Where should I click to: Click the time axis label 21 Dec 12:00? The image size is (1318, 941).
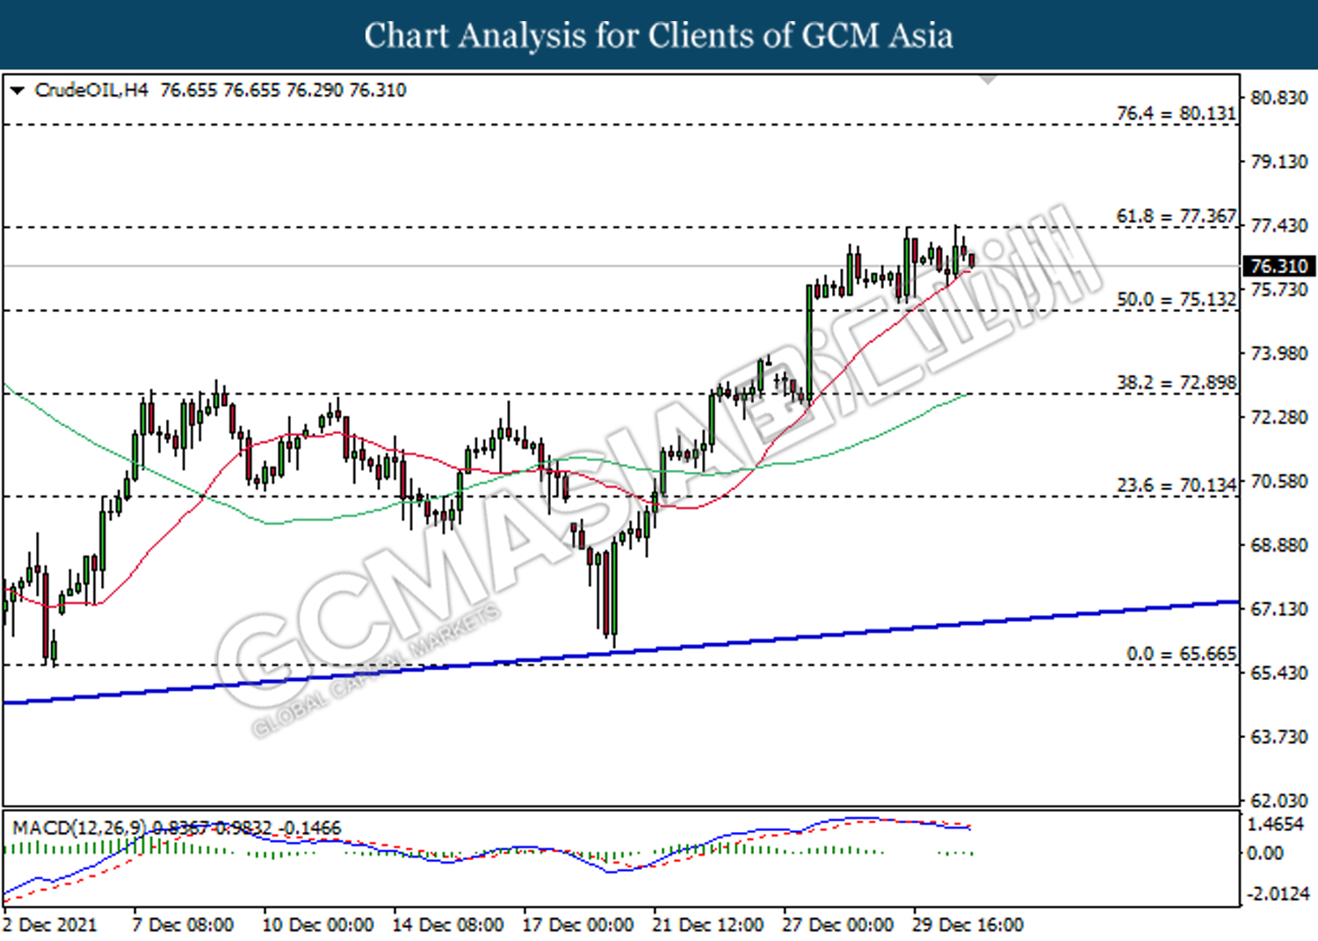pos(708,925)
